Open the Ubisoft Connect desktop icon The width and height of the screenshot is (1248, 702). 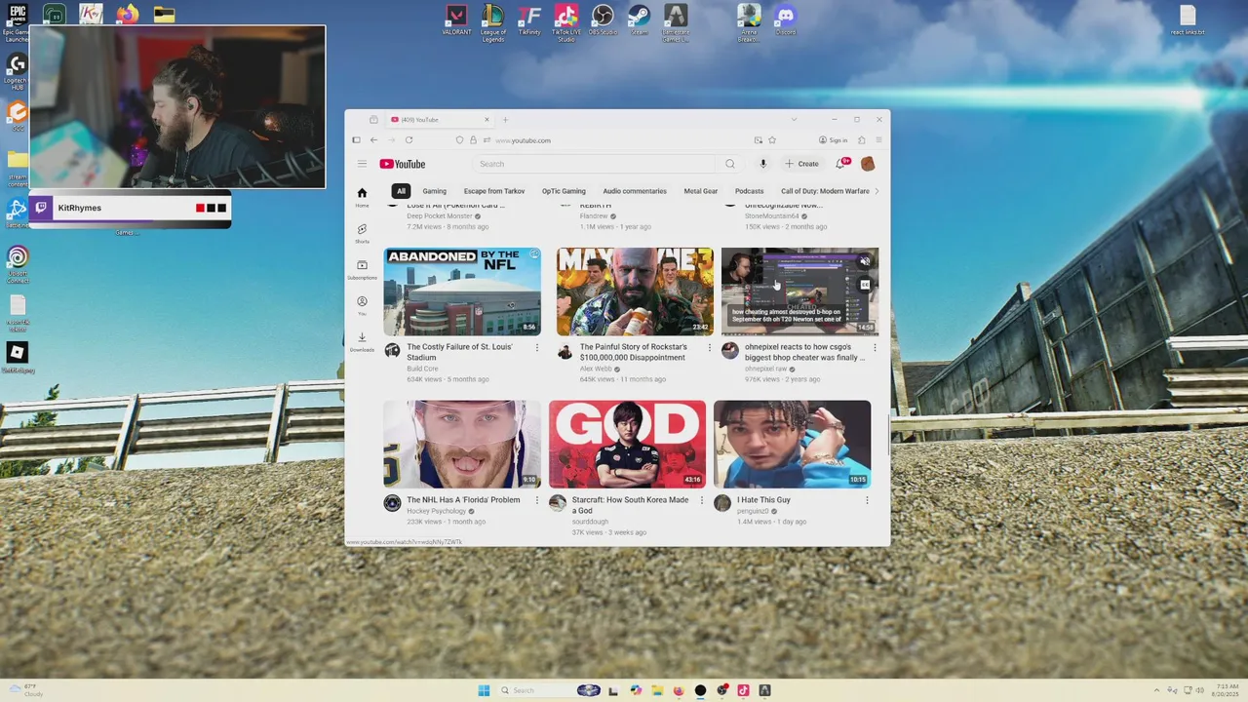coord(17,265)
